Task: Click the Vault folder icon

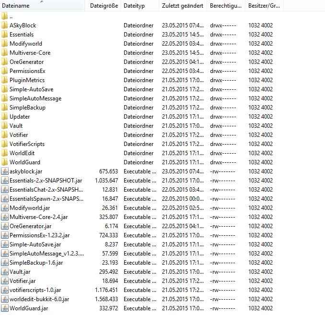Action: click(x=5, y=126)
